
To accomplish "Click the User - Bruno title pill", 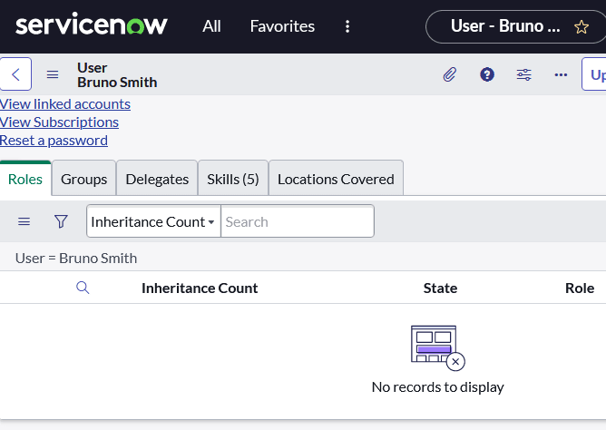I will (515, 26).
